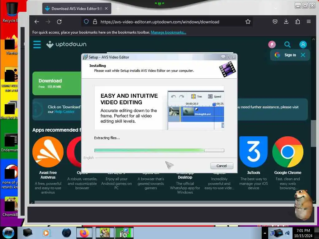319x239 pixels.
Task: Reload the Uptodown page
Action: point(59,22)
